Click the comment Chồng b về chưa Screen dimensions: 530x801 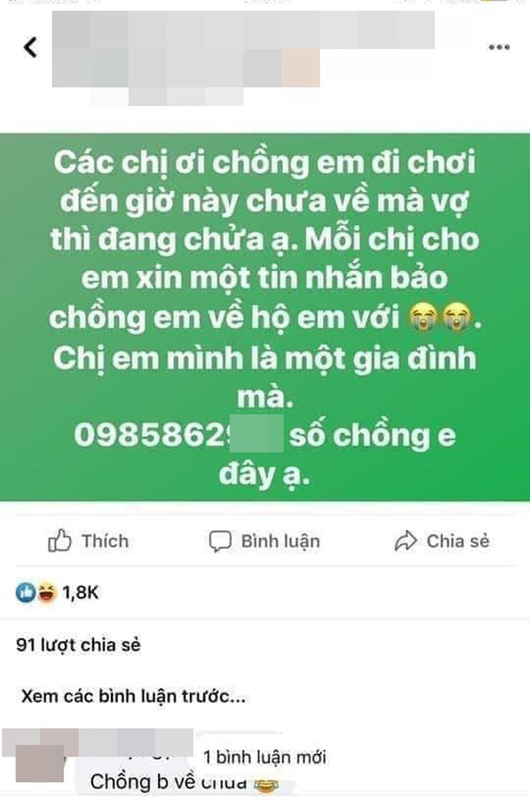(x=184, y=782)
